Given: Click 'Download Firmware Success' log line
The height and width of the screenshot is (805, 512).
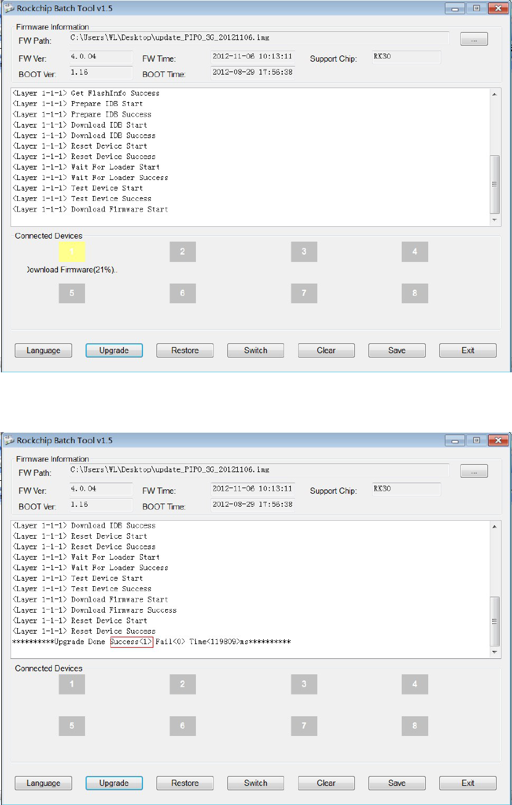Looking at the screenshot, I should point(94,610).
